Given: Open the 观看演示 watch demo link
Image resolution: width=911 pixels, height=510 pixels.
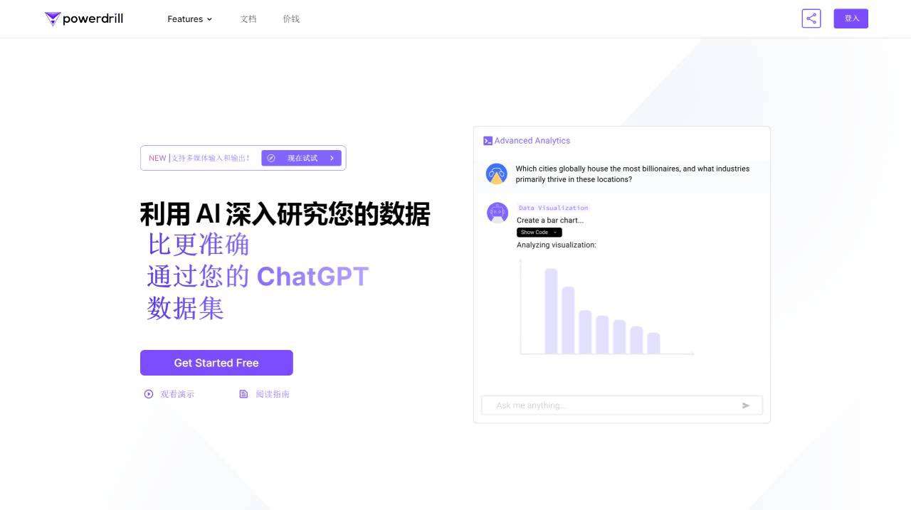Looking at the screenshot, I should 177,394.
